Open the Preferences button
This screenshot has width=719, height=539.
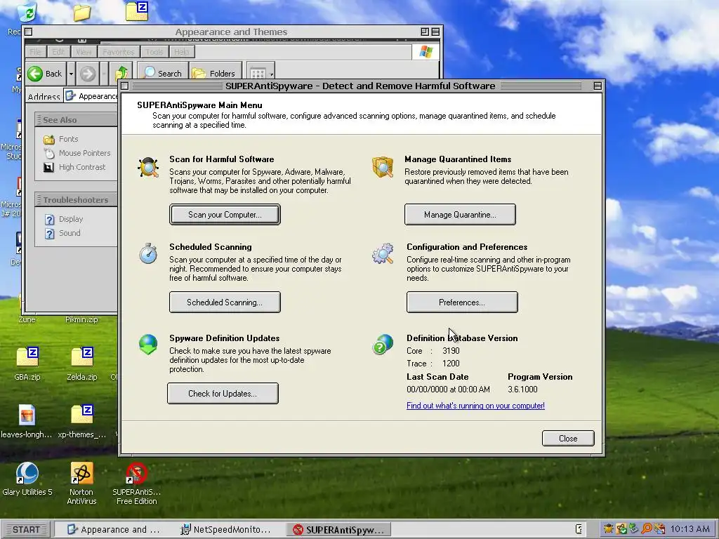click(462, 302)
